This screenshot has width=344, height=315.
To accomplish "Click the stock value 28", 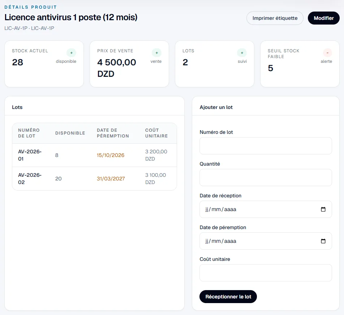I will [x=18, y=62].
